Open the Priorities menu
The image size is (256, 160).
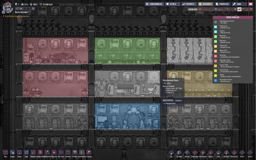coord(222,4)
